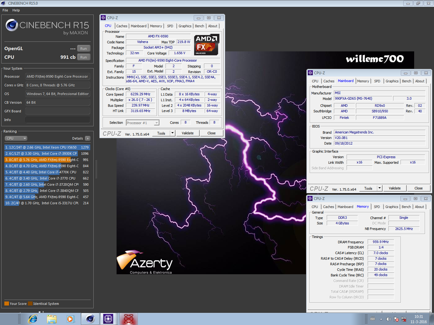
Task: Click the Details label in Ranking panel
Action: point(77,138)
